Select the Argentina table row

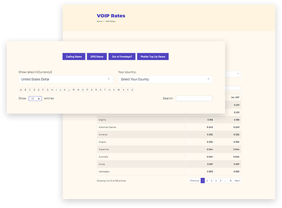[x=169, y=149]
